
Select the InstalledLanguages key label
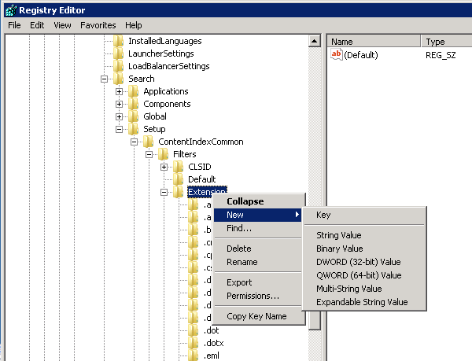165,41
